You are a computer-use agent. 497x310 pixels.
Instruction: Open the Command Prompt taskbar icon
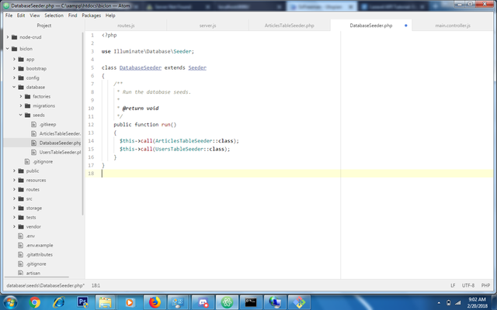click(251, 302)
